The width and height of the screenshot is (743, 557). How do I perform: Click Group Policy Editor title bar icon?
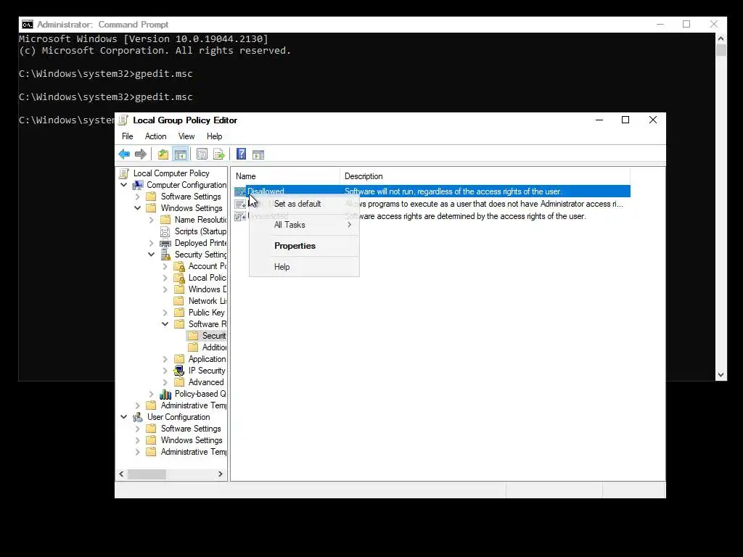(123, 120)
